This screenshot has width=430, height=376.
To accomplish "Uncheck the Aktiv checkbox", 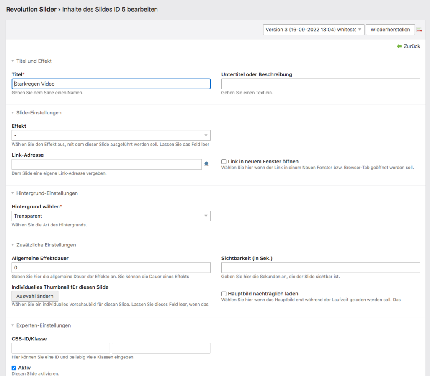I will [x=14, y=368].
